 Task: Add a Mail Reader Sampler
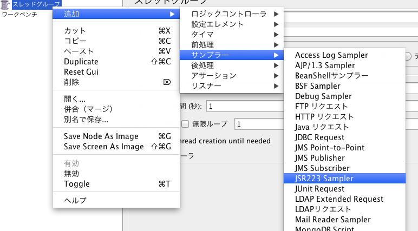[345, 220]
